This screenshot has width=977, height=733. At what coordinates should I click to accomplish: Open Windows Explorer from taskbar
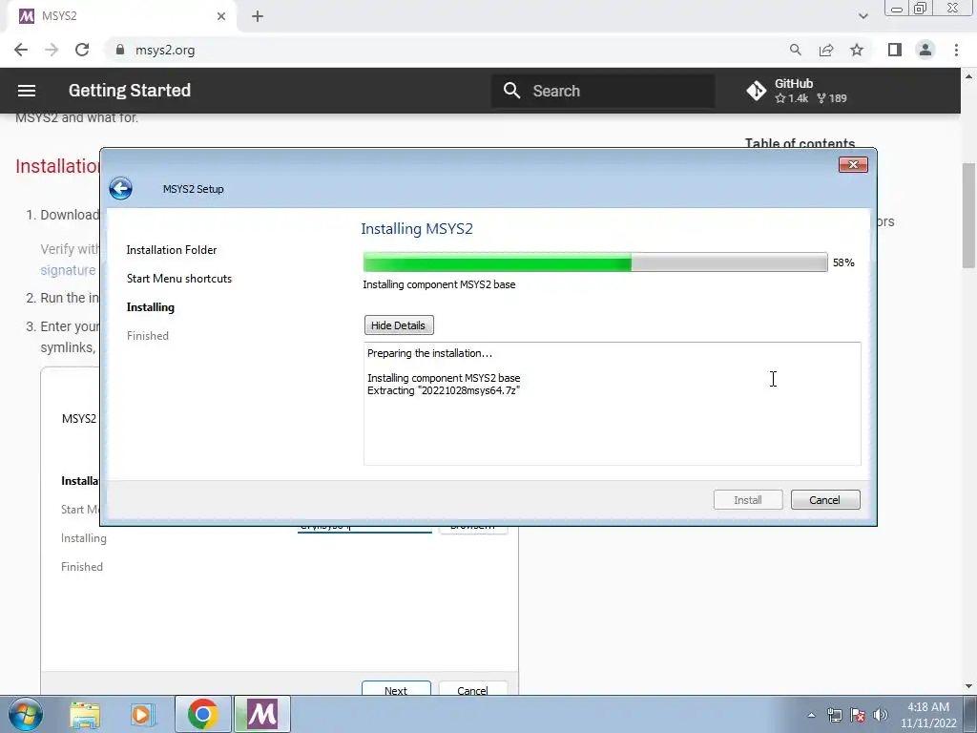pos(85,715)
